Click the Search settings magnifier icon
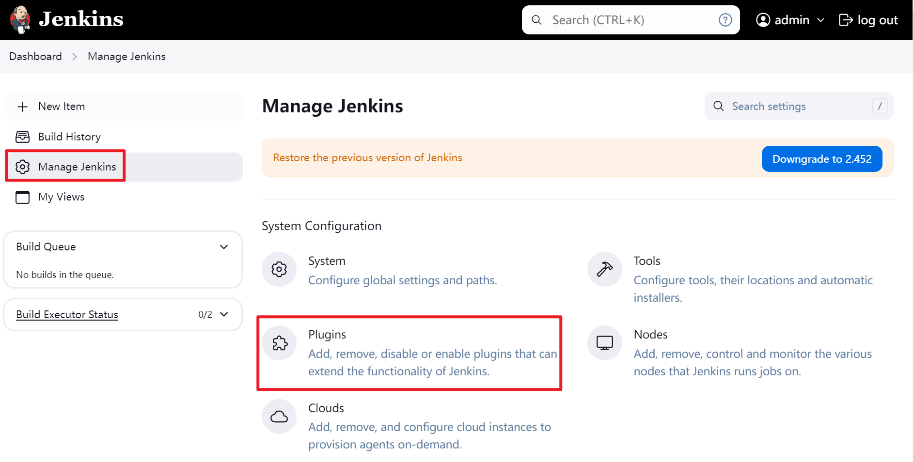 [x=719, y=106]
